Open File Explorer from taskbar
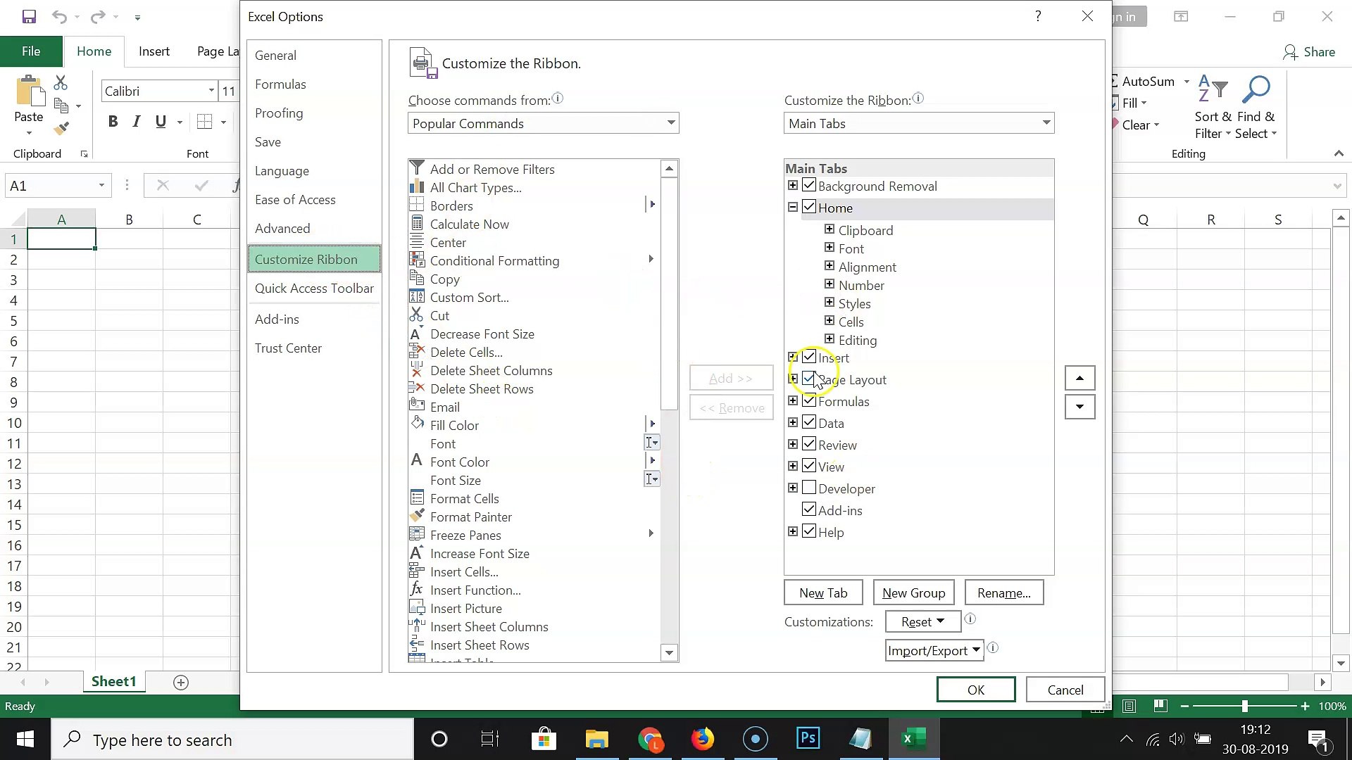This screenshot has height=760, width=1352. pos(597,740)
